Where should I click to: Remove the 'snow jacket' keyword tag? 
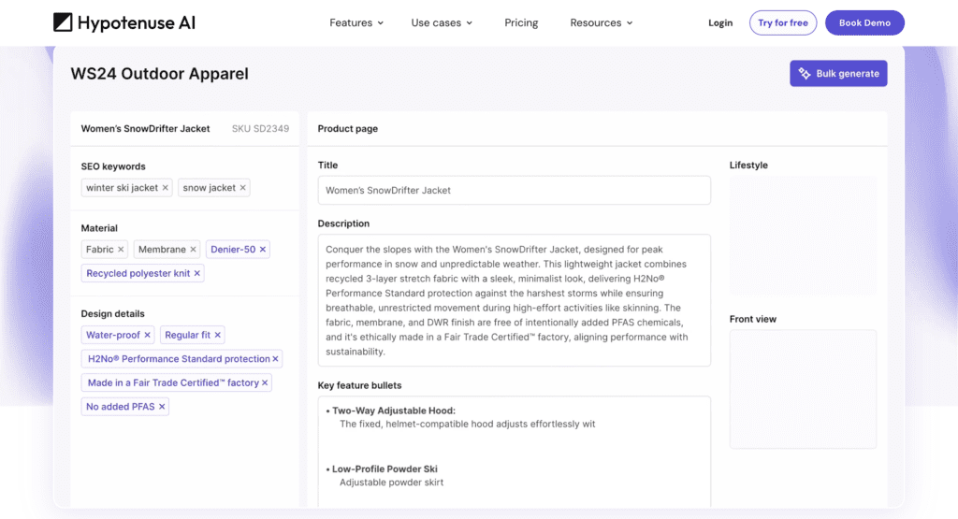pyautogui.click(x=243, y=188)
